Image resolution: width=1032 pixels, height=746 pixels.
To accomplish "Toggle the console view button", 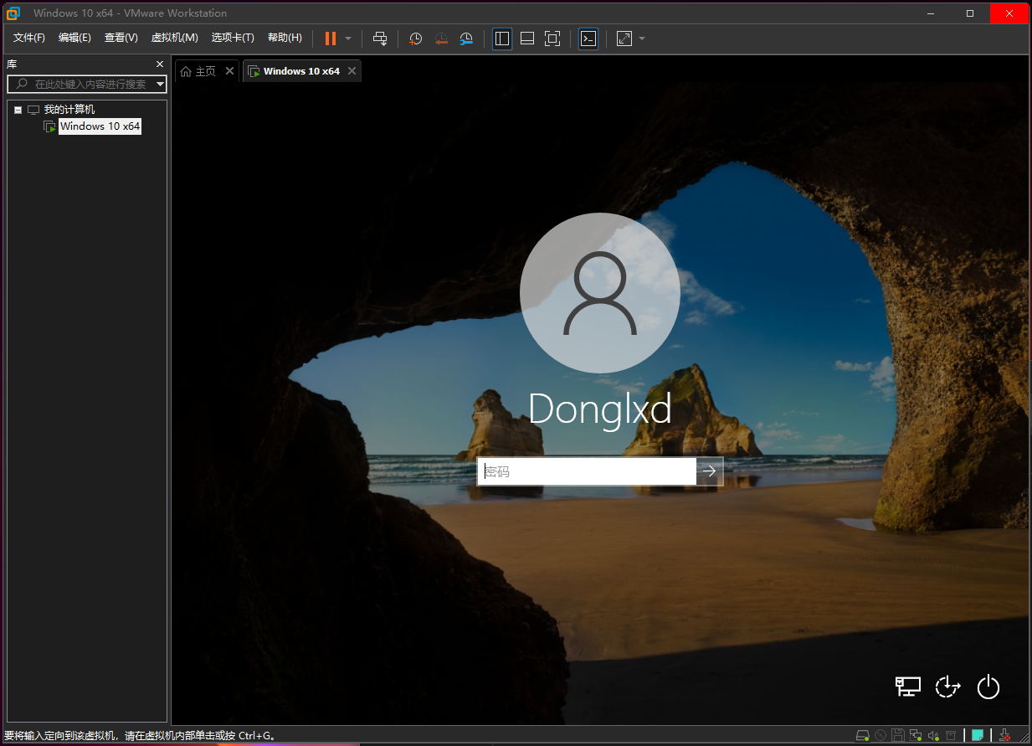I will [x=588, y=39].
